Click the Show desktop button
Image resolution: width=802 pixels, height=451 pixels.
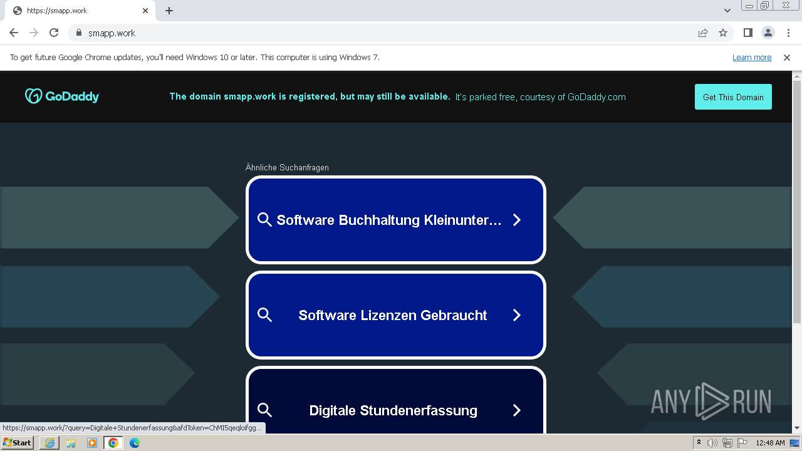point(796,443)
